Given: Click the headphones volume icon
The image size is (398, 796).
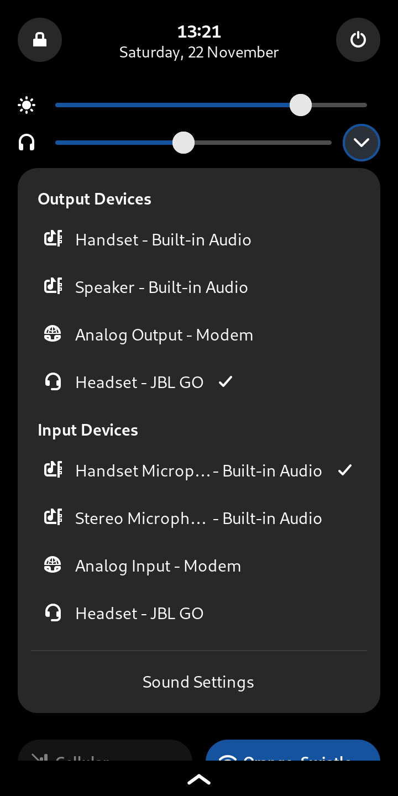Looking at the screenshot, I should coord(27,143).
